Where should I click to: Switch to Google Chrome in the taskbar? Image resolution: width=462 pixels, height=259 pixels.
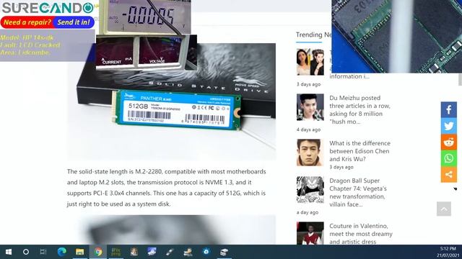coord(98,252)
